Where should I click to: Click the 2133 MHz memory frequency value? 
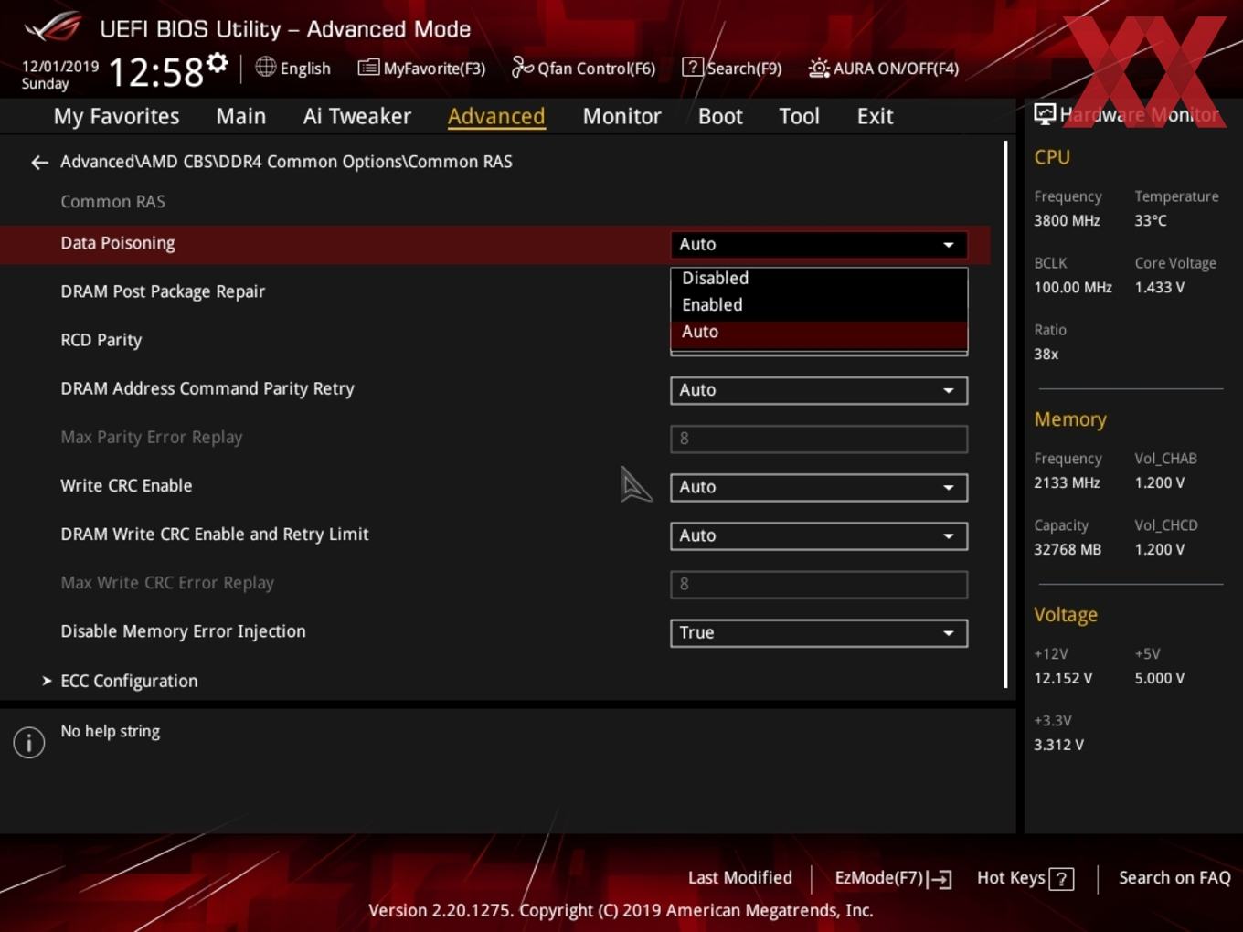coord(1067,482)
